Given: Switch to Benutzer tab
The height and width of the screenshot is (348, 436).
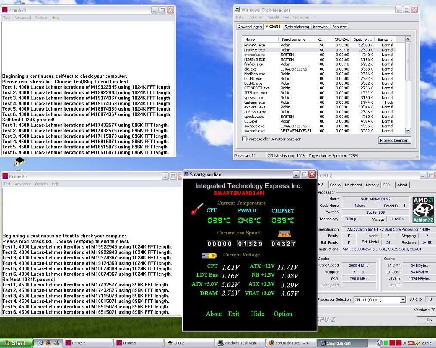Looking at the screenshot, I should click(339, 27).
